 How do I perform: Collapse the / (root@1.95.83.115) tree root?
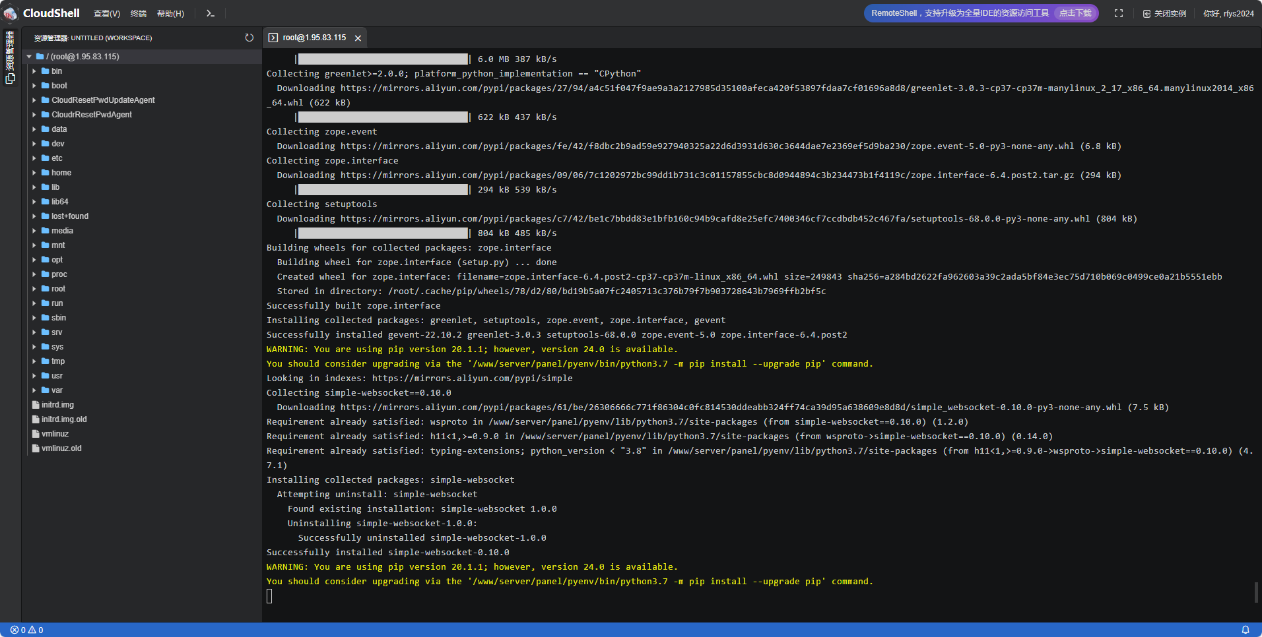click(29, 57)
